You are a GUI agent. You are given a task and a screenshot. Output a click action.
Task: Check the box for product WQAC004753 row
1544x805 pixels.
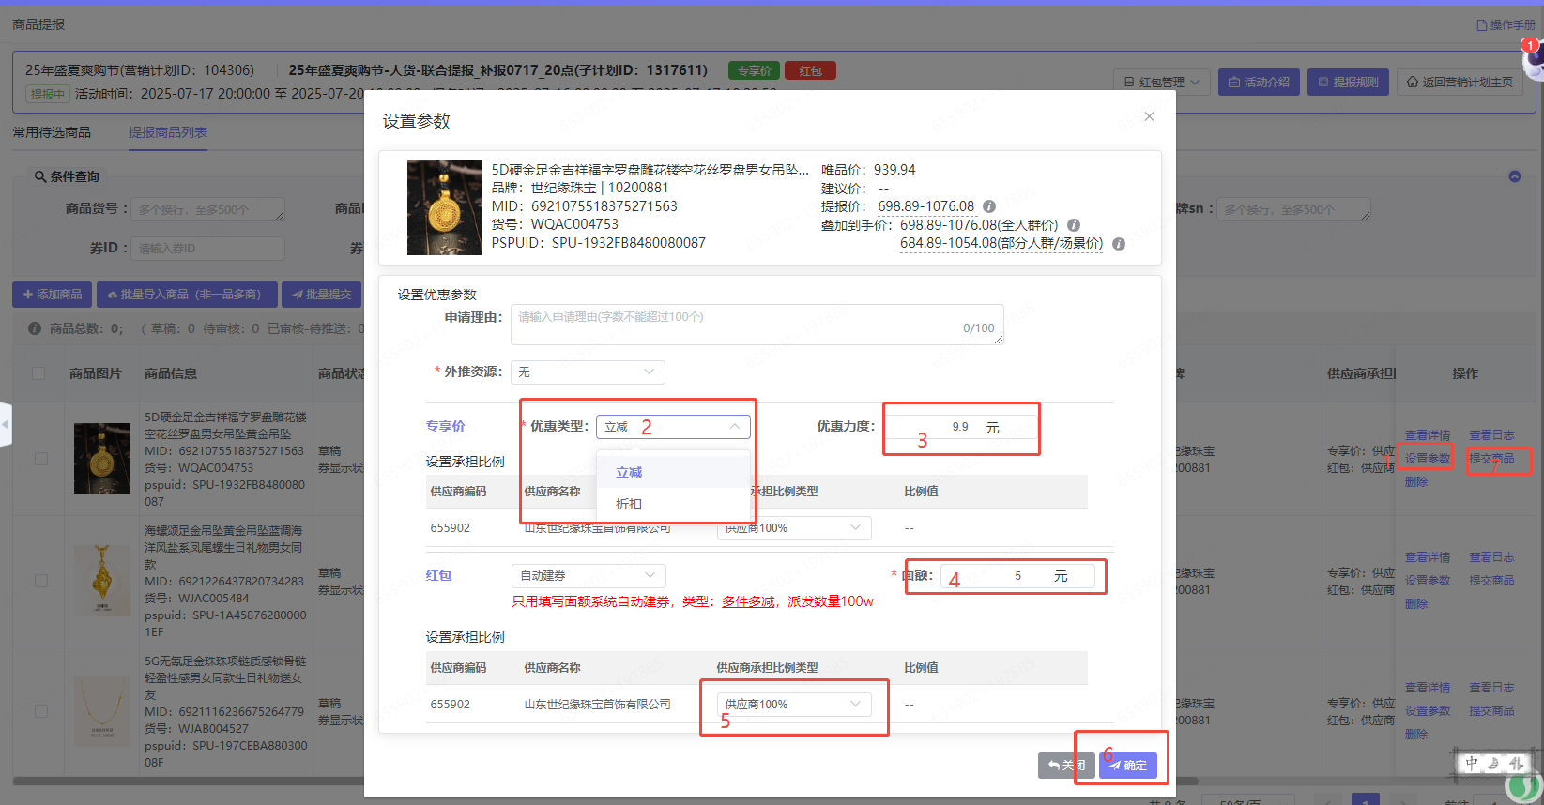(41, 459)
